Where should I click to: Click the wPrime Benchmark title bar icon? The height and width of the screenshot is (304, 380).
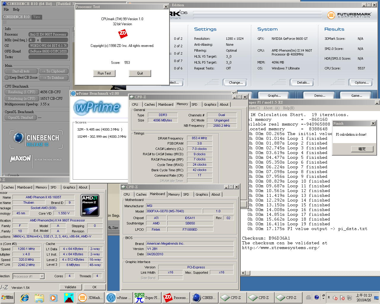pyautogui.click(x=73, y=94)
